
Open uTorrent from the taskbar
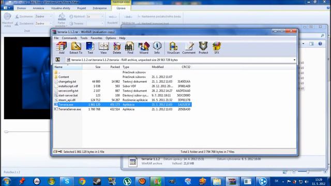tap(127, 181)
